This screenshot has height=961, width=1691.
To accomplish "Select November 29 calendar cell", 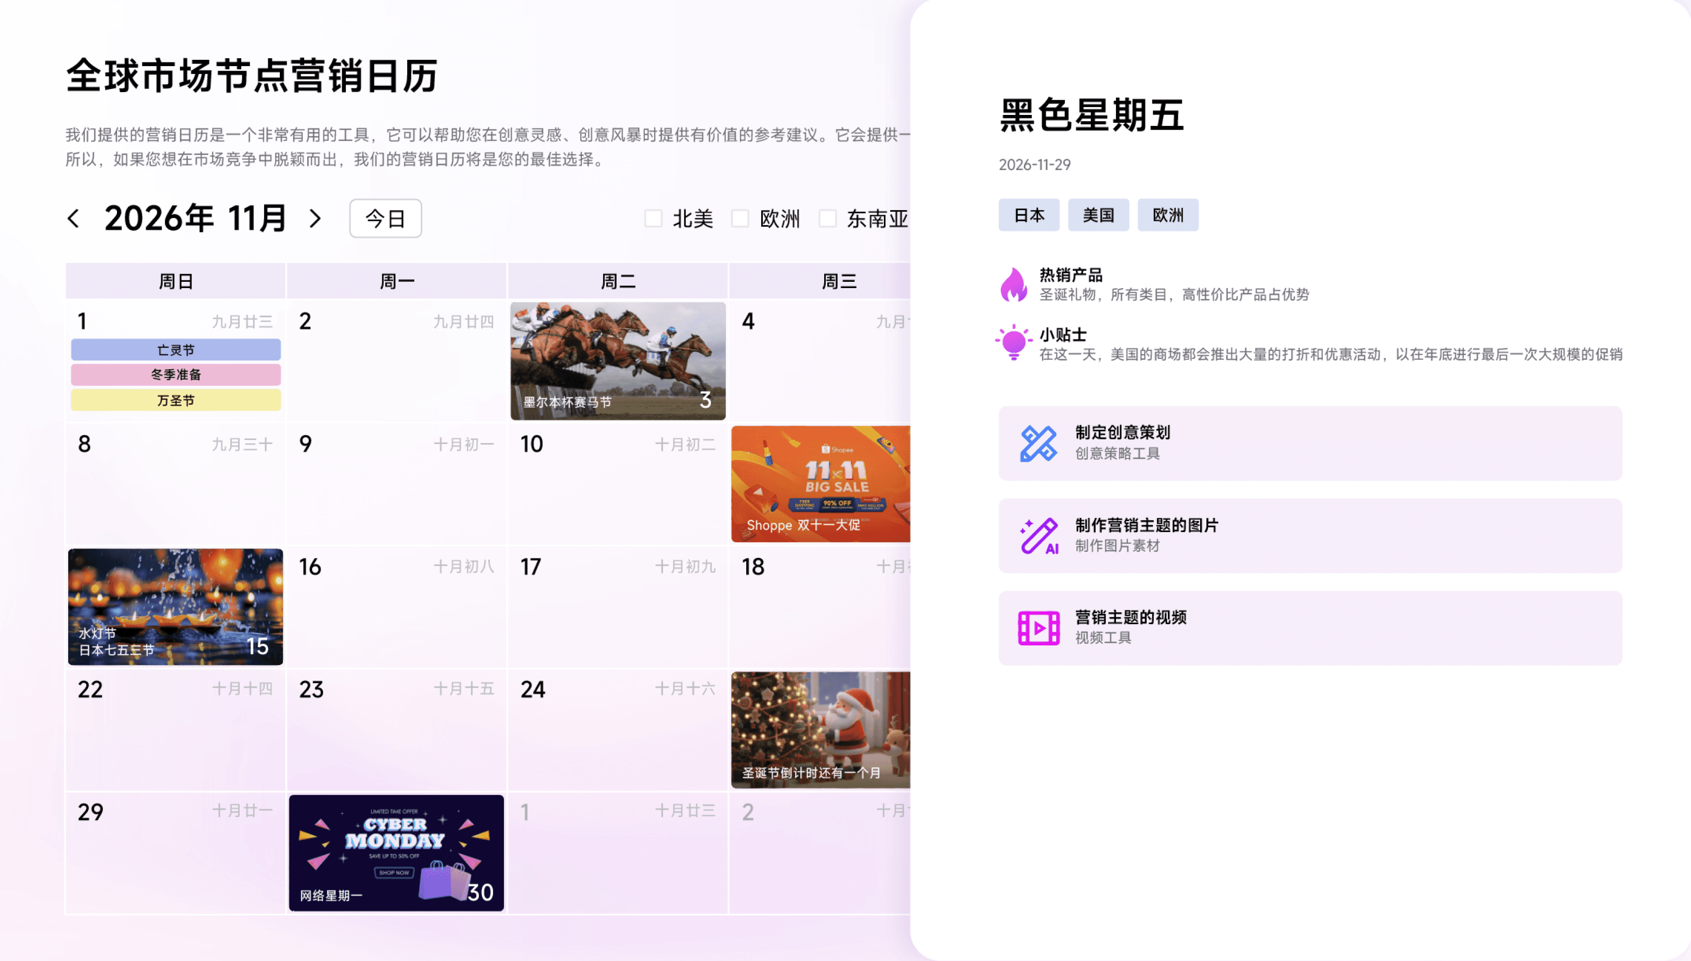I will 176,853.
